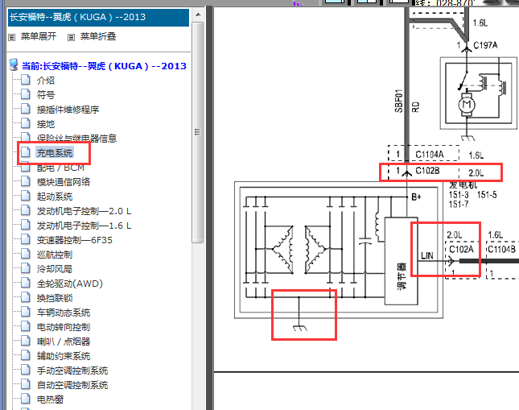
Task: Click page icon next to 冷却风扇
Action: [26, 268]
